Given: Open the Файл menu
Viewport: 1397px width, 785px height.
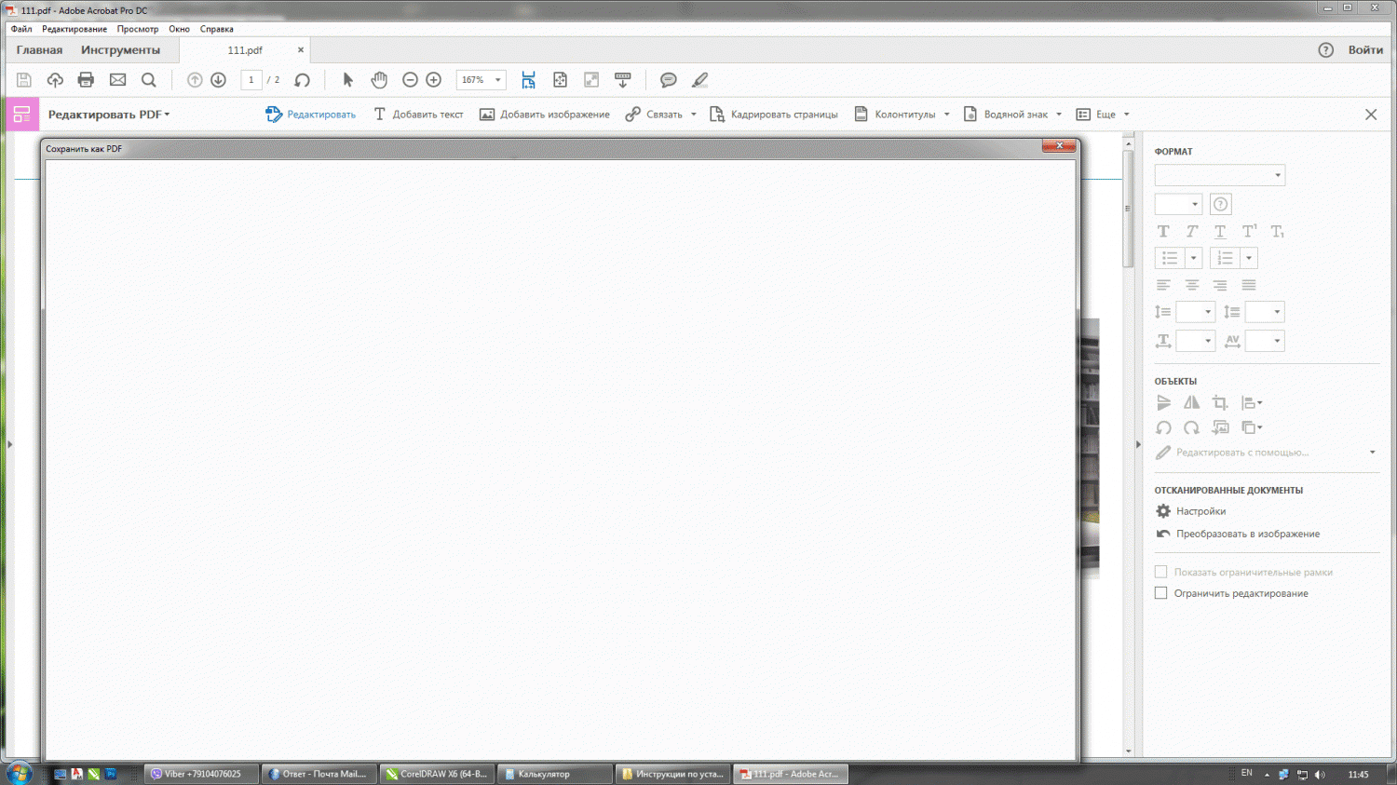Looking at the screenshot, I should pyautogui.click(x=21, y=29).
